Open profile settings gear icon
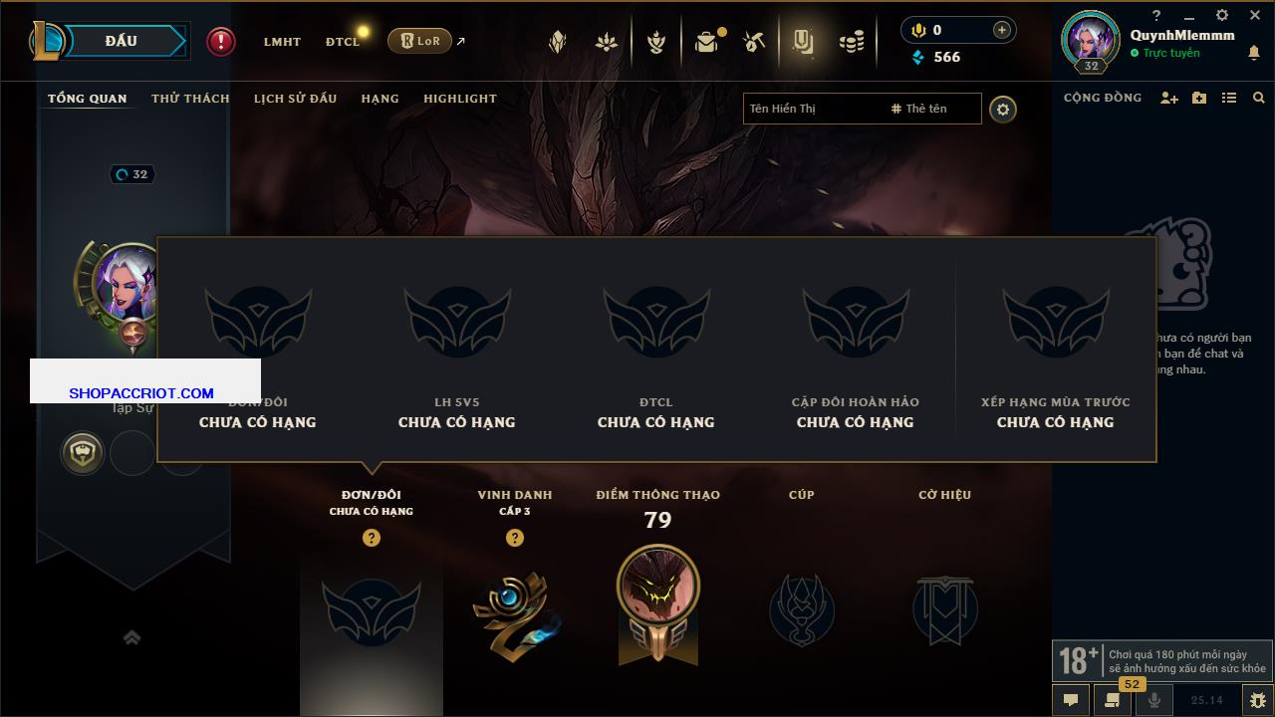This screenshot has height=717, width=1275. coord(1003,109)
